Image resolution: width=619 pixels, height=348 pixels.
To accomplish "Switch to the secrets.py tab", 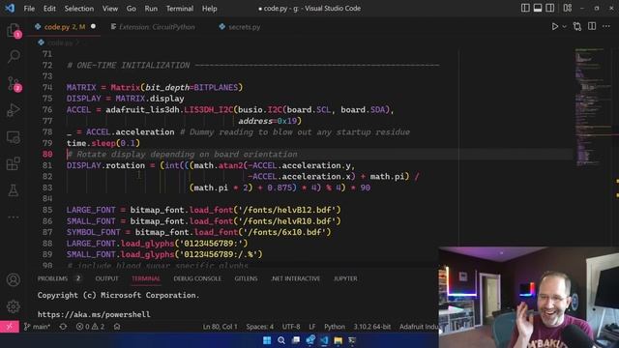I will pos(244,27).
